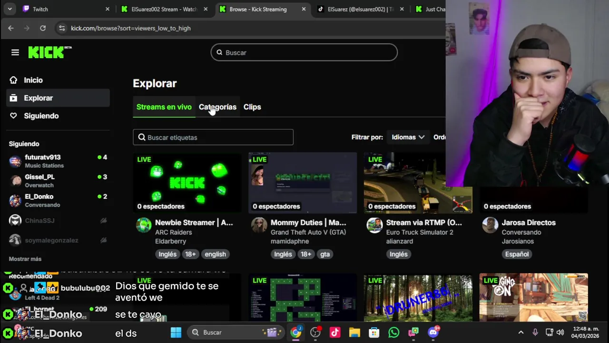Viewport: 609px width, 343px height.
Task: Click Eldarberry channel avatar
Action: click(x=144, y=225)
